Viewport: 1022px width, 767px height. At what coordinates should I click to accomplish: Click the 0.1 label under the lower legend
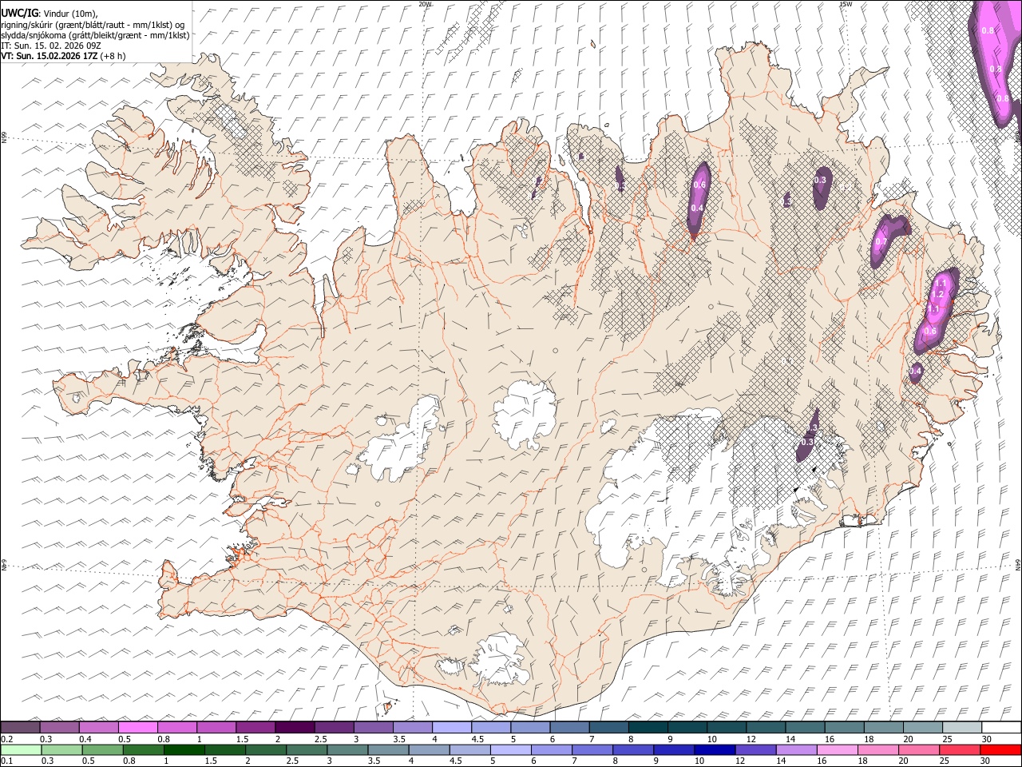pyautogui.click(x=6, y=761)
